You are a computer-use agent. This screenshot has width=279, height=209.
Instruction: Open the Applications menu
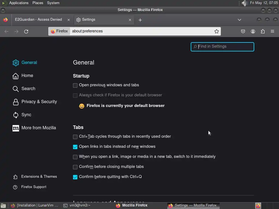pos(19,3)
